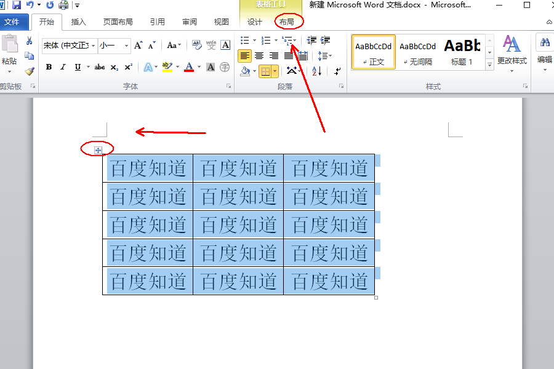Click the Sort A-Z icon
554x369 pixels.
(x=317, y=71)
